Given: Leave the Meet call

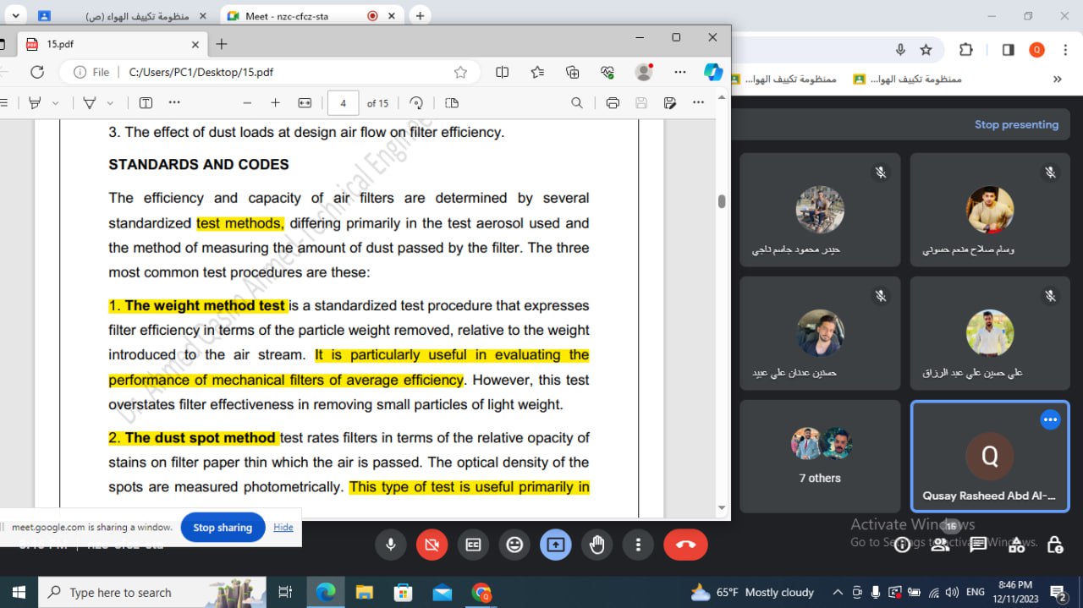Looking at the screenshot, I should pos(685,545).
